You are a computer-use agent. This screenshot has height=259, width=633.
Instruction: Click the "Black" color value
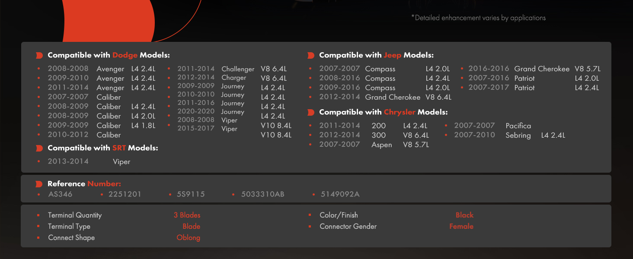pos(465,215)
